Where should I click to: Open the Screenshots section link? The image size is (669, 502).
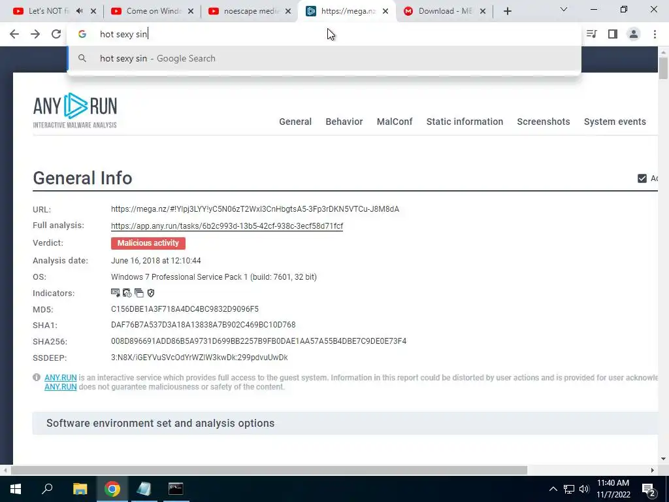[543, 122]
